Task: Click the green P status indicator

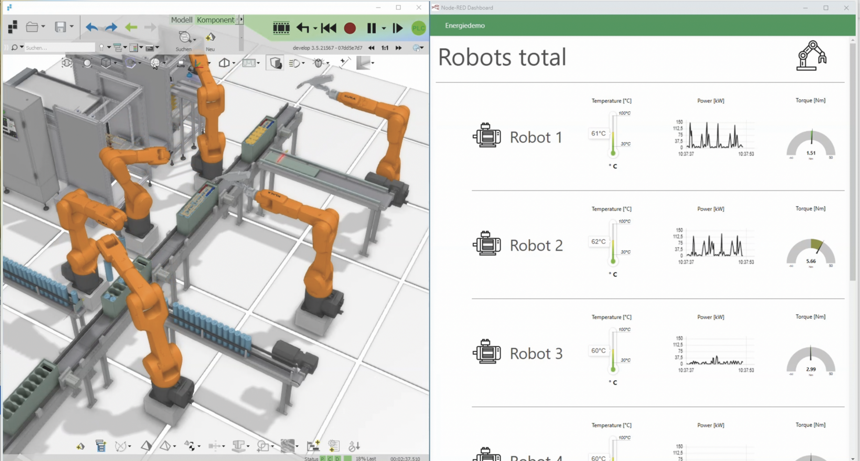Action: 322,459
